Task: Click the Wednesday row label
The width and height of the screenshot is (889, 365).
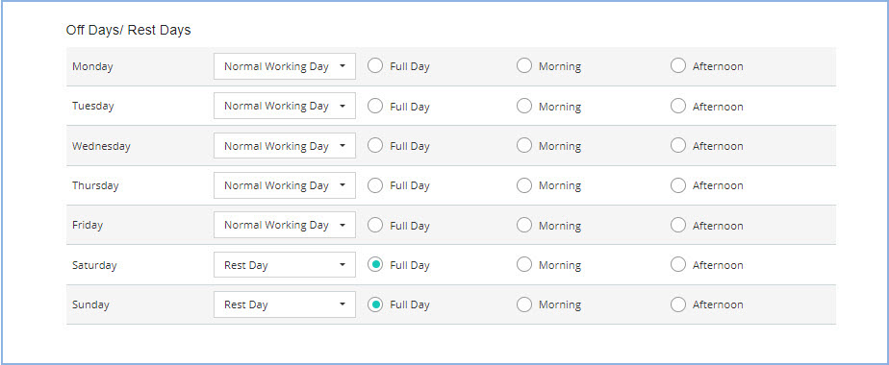Action: pyautogui.click(x=101, y=146)
